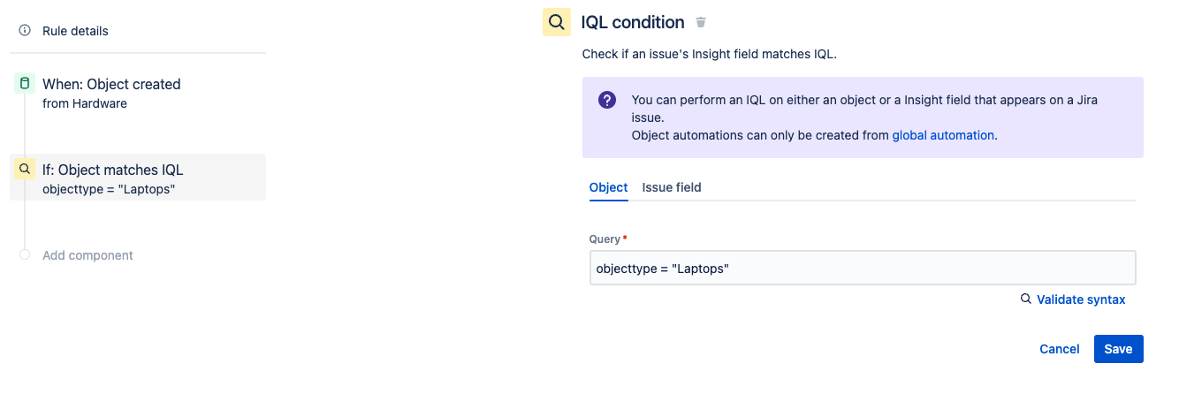Switch to the Object tab
This screenshot has width=1179, height=394.
(608, 187)
